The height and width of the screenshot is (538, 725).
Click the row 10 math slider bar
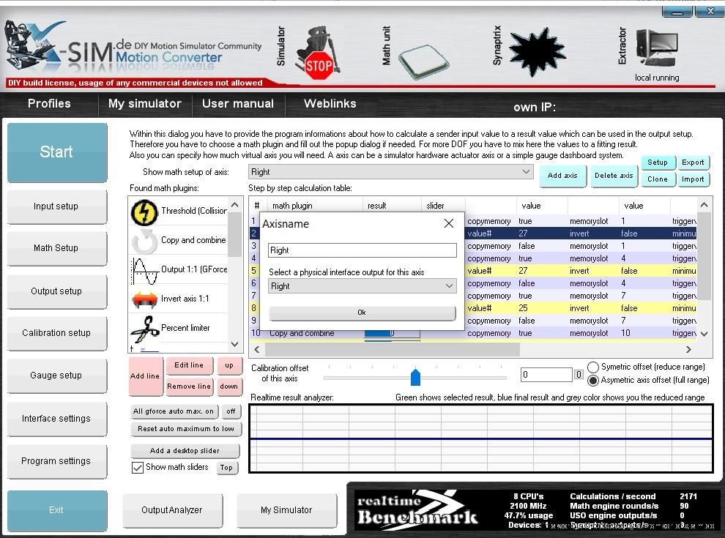click(392, 334)
